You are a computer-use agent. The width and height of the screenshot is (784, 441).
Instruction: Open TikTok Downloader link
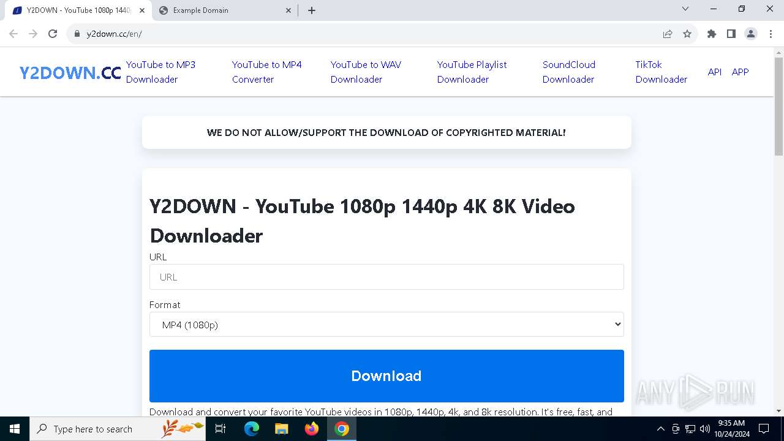coord(661,72)
